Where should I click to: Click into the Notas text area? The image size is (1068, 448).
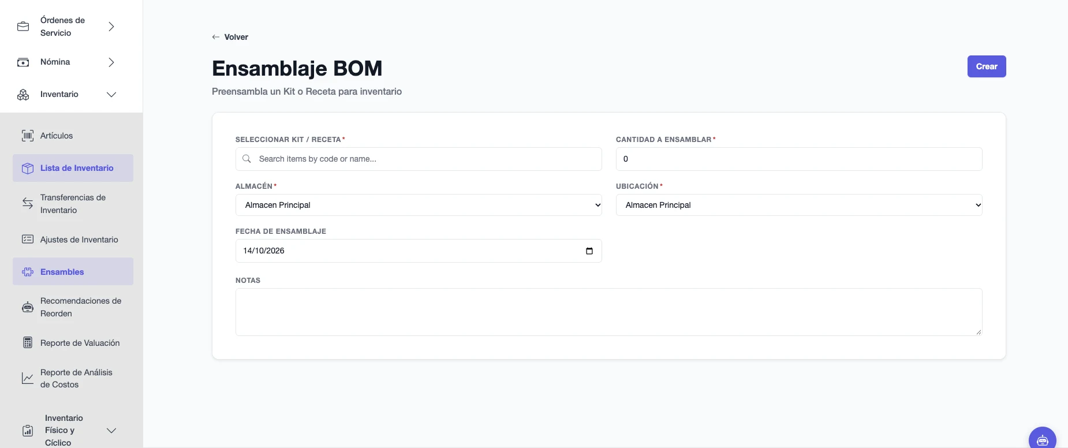(x=608, y=312)
